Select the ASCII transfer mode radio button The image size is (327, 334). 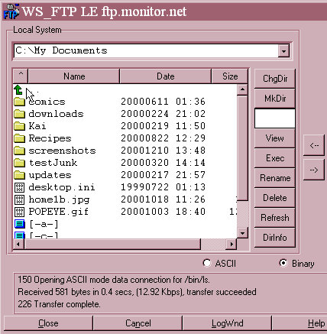[x=207, y=263]
